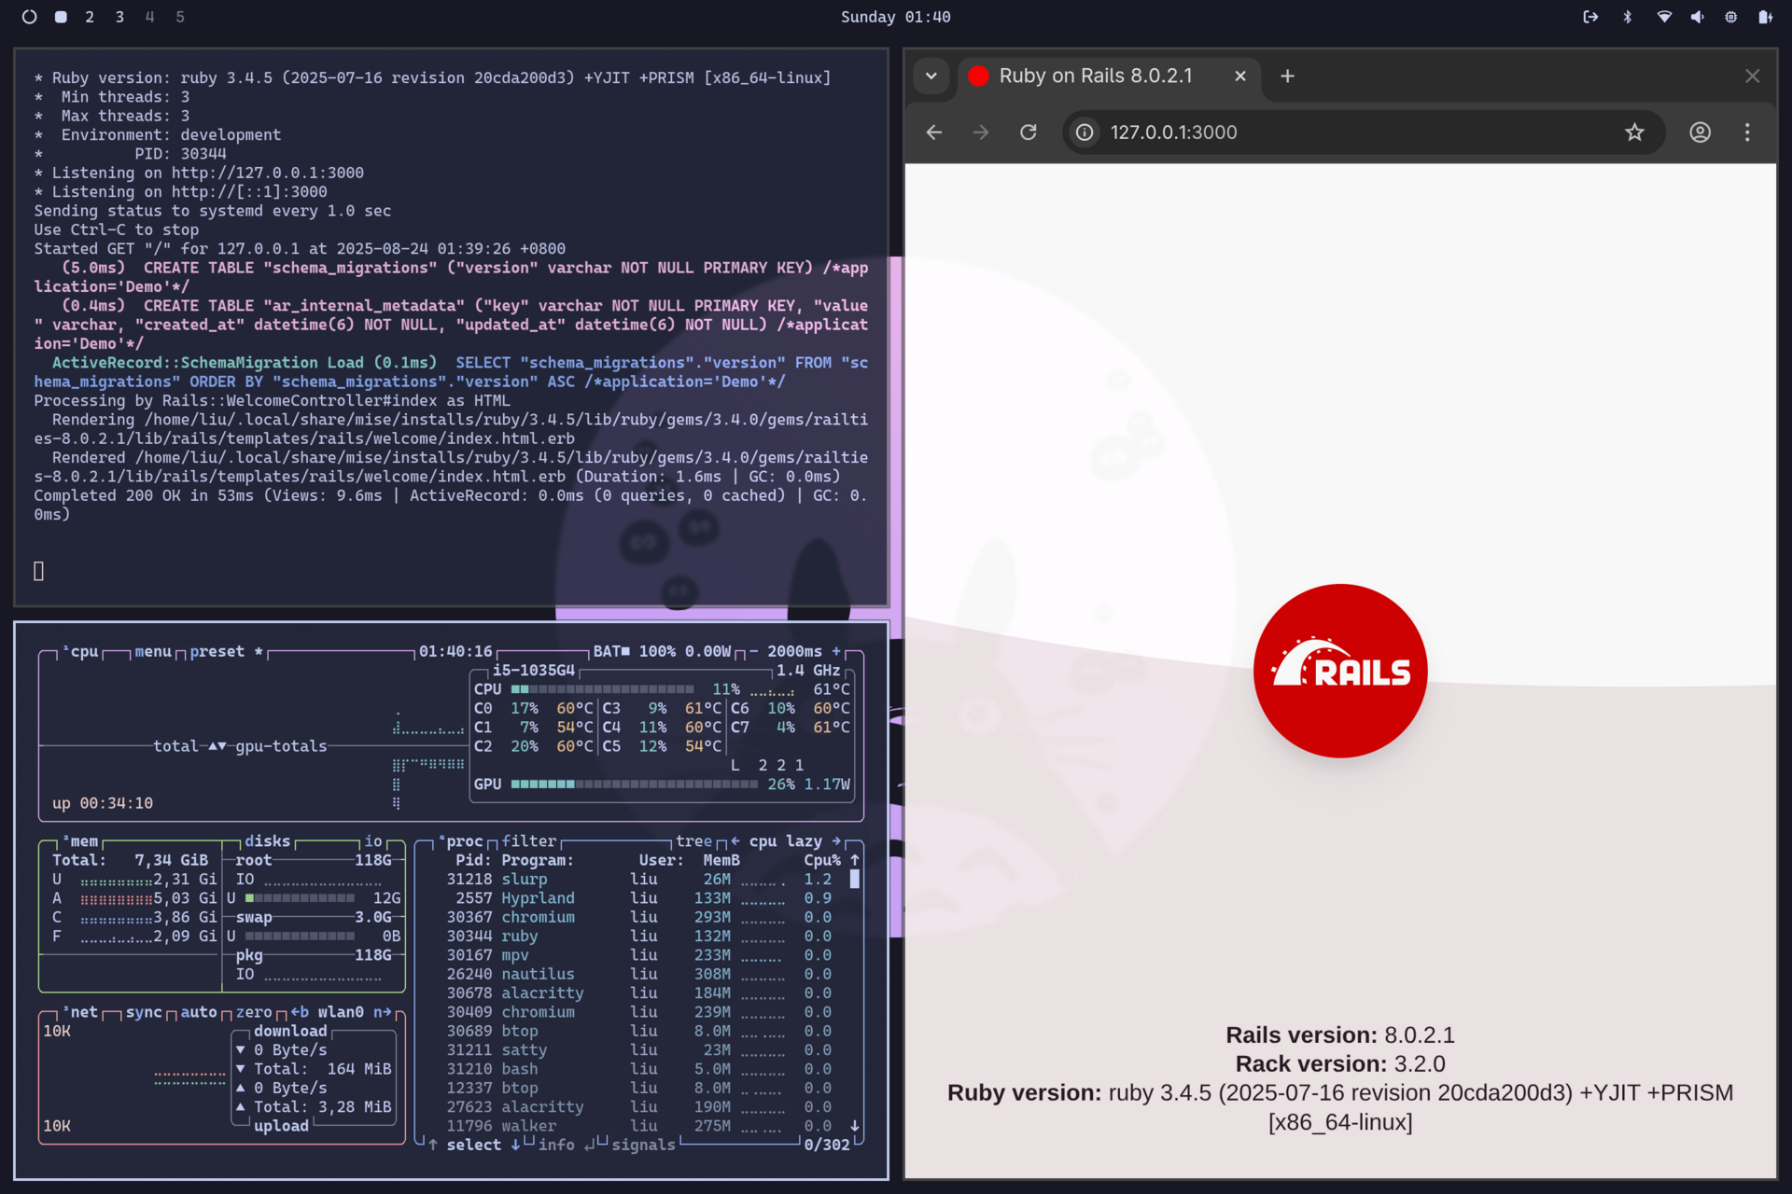Image resolution: width=1792 pixels, height=1194 pixels.
Task: Switch to the active workspace 1 indicator
Action: 61,17
